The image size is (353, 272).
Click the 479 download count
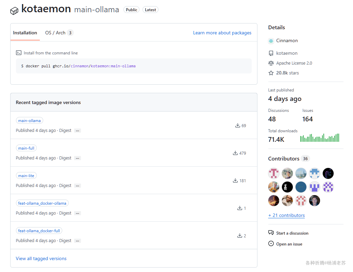click(242, 153)
